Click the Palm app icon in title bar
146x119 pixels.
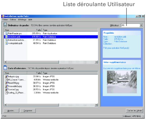click(x=3, y=16)
